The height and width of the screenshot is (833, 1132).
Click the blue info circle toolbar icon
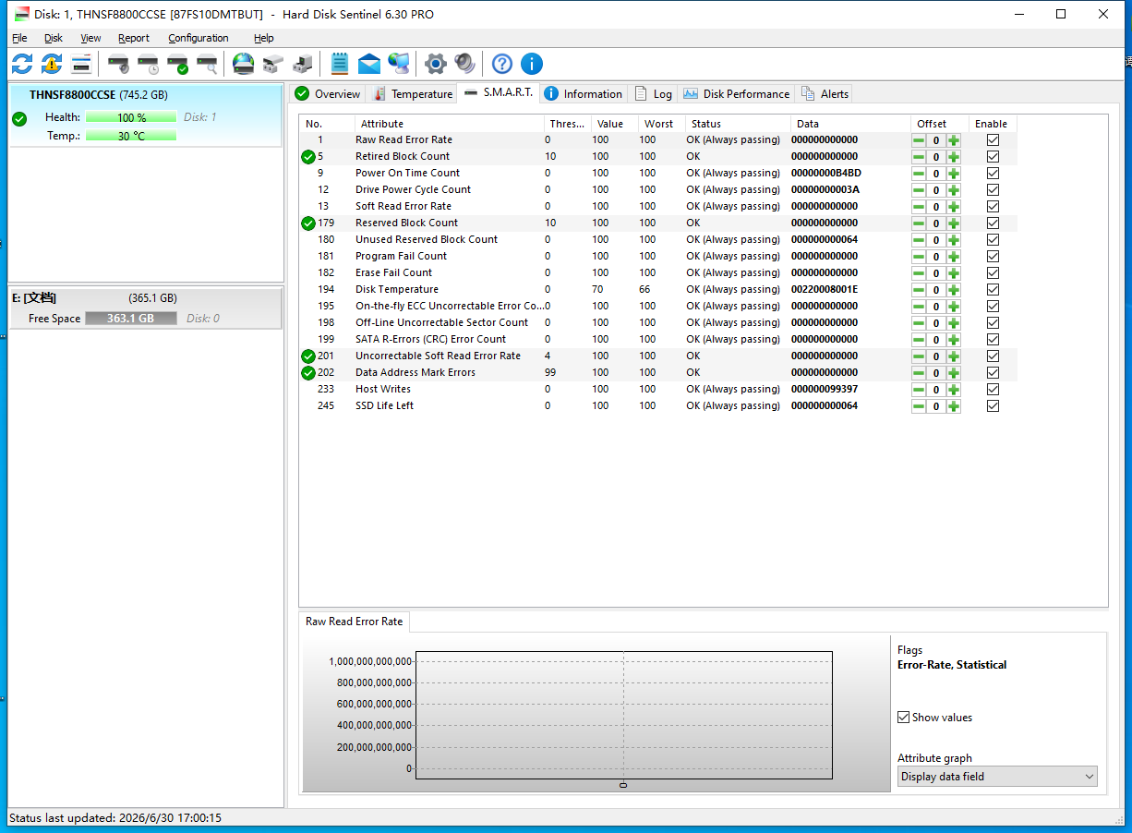[532, 64]
